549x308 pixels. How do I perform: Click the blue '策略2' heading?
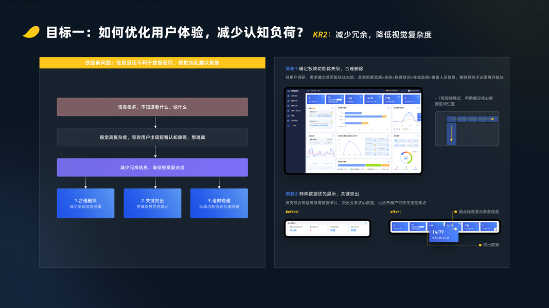[292, 194]
